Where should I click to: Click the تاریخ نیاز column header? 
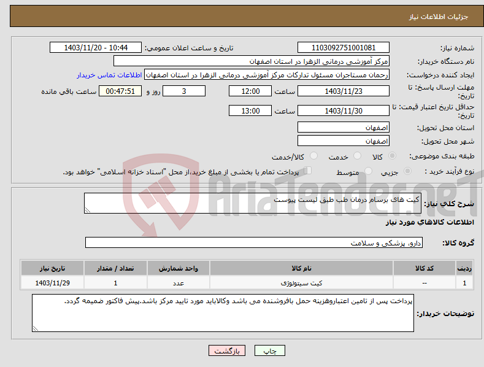click(53, 268)
